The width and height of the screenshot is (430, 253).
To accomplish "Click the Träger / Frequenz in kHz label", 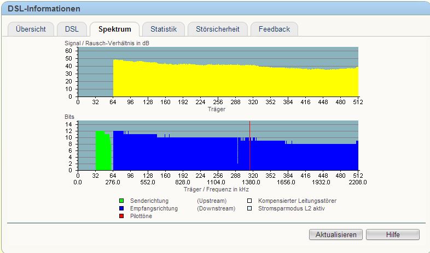I will pyautogui.click(x=216, y=189).
